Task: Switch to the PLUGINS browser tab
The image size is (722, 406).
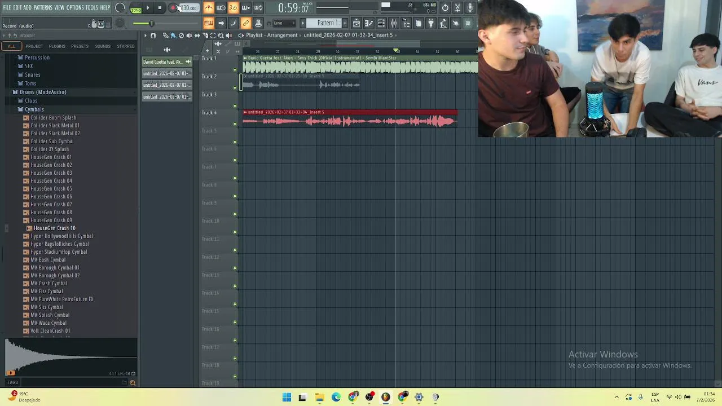Action: click(x=57, y=46)
